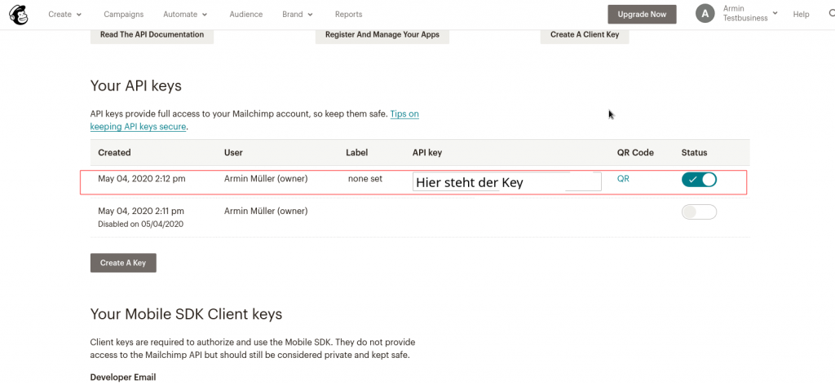Screen dimensions: 835x384
Task: Enable the disabled API key toggle
Action: tap(699, 212)
